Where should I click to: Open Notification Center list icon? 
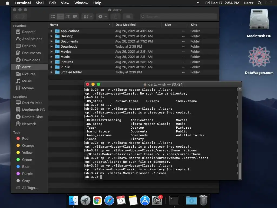click(268, 3)
